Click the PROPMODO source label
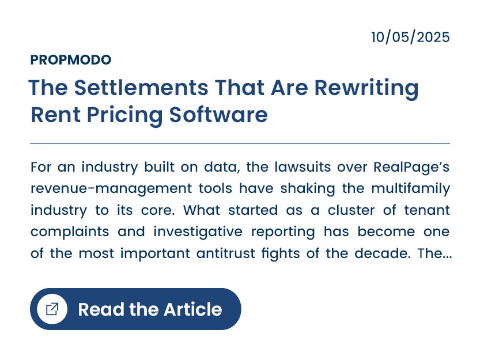480x360 pixels. pyautogui.click(x=71, y=60)
